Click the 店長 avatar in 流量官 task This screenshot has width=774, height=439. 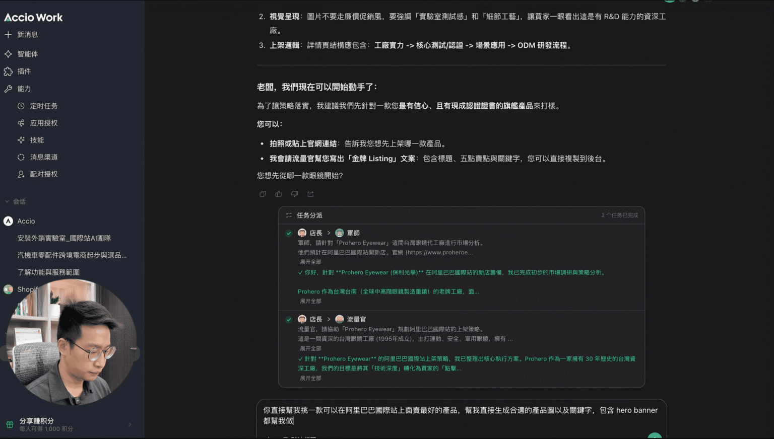pyautogui.click(x=302, y=319)
